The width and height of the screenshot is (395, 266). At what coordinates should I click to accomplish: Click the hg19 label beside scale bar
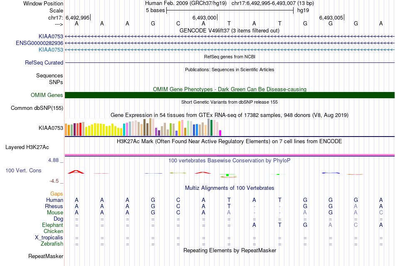click(x=303, y=10)
